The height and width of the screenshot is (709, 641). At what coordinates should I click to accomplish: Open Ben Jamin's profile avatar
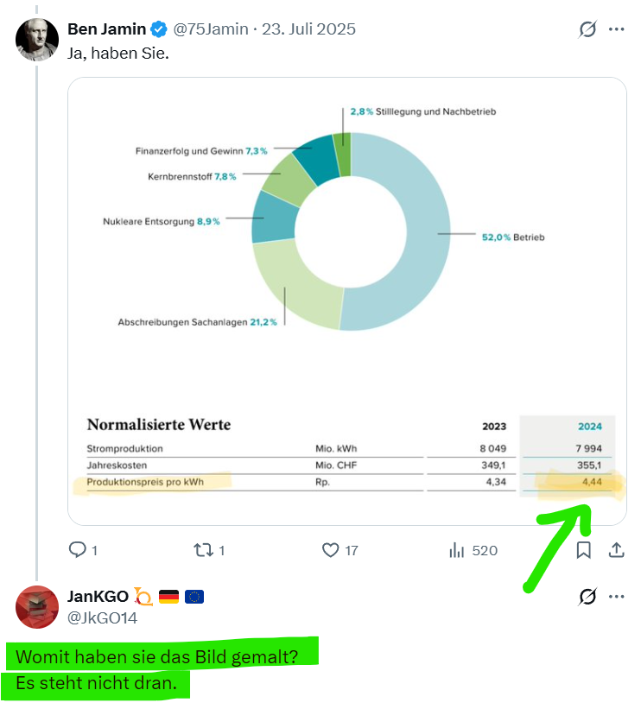(37, 40)
